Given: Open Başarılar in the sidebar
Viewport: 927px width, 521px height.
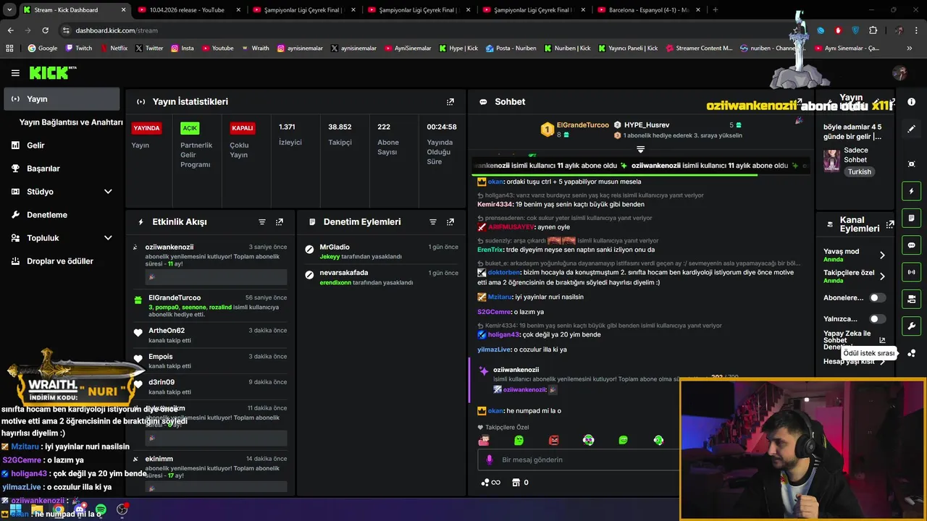Looking at the screenshot, I should 62,169.
